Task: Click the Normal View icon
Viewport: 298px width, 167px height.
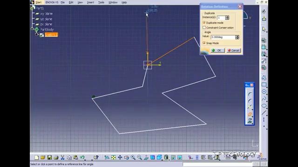Action: click(x=146, y=157)
